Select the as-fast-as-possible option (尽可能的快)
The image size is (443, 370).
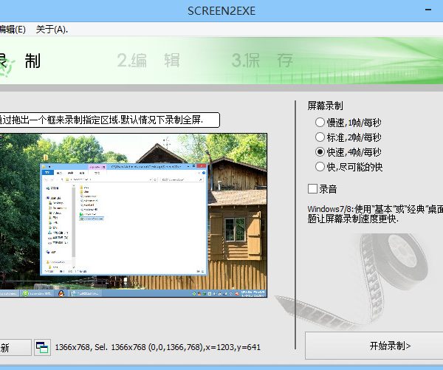[320, 167]
